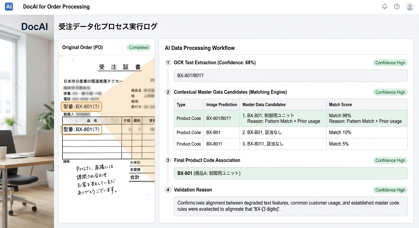Click the step 2 number badge
This screenshot has height=228, width=419.
pyautogui.click(x=168, y=92)
